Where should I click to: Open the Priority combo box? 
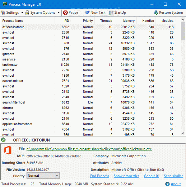pos(43,176)
